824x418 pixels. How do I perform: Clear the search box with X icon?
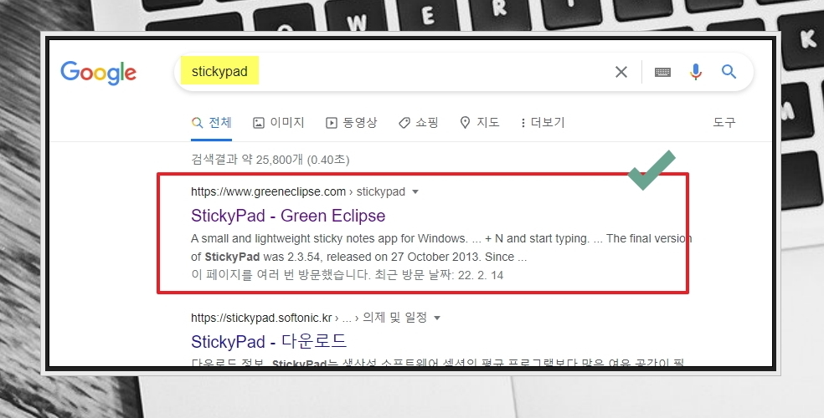tap(621, 72)
